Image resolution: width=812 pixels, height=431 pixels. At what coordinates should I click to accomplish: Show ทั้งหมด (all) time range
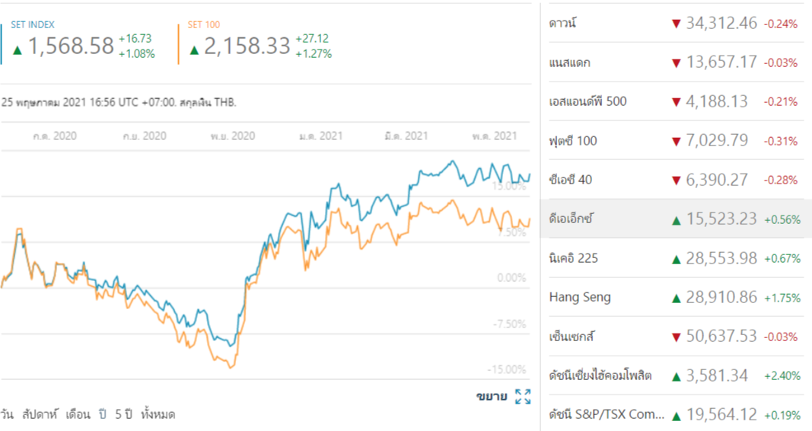(x=158, y=415)
